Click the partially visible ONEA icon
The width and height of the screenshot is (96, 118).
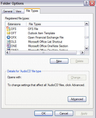[x=9, y=49]
